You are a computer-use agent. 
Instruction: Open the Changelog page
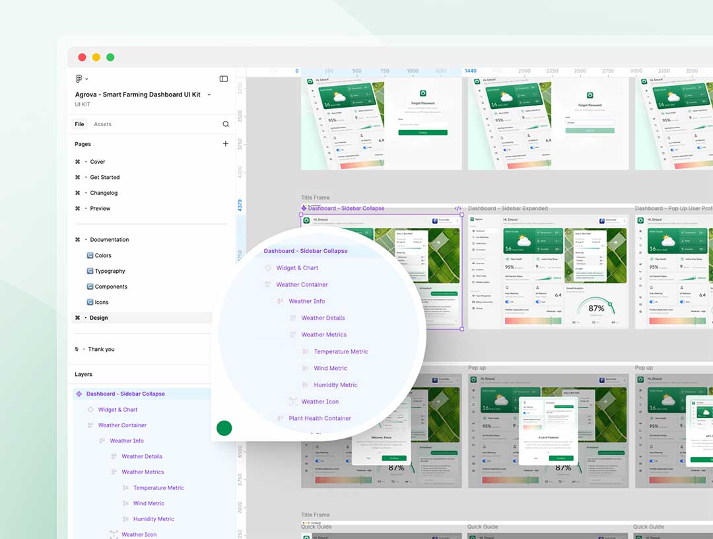(104, 193)
